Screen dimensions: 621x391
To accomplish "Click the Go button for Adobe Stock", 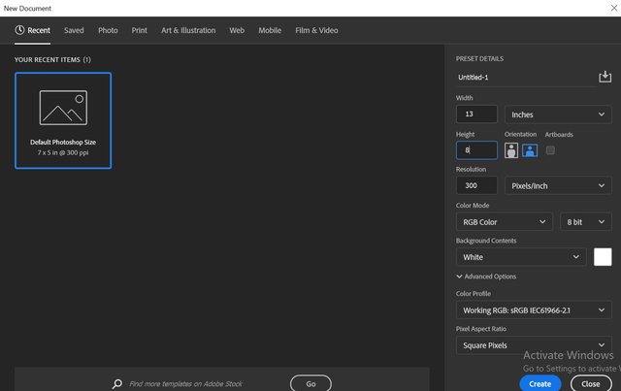I will click(310, 383).
